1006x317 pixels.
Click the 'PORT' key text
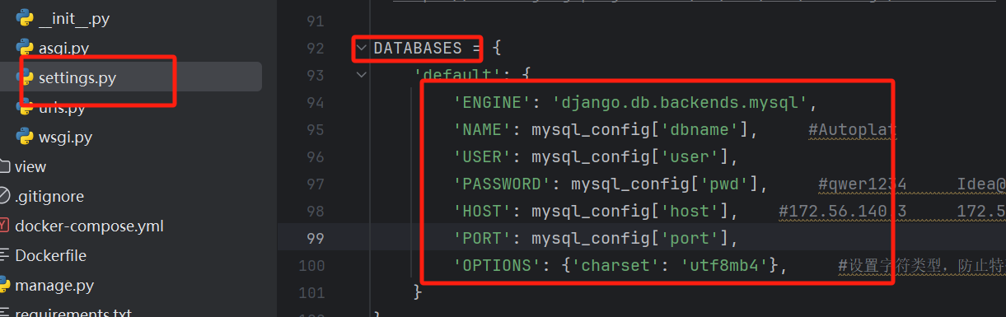click(483, 239)
